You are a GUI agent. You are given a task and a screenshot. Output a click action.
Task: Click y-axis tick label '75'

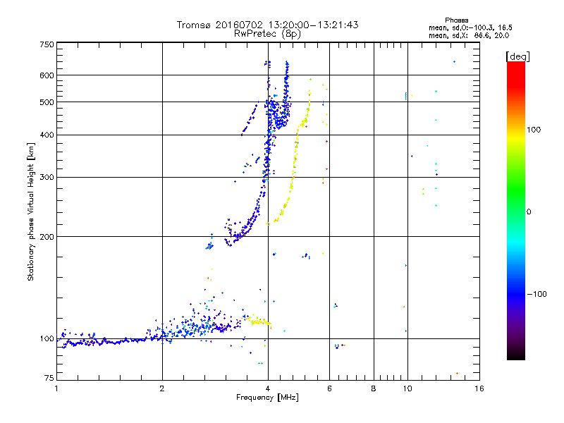pyautogui.click(x=49, y=378)
